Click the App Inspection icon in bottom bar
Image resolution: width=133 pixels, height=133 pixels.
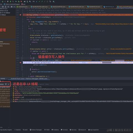(89, 130)
